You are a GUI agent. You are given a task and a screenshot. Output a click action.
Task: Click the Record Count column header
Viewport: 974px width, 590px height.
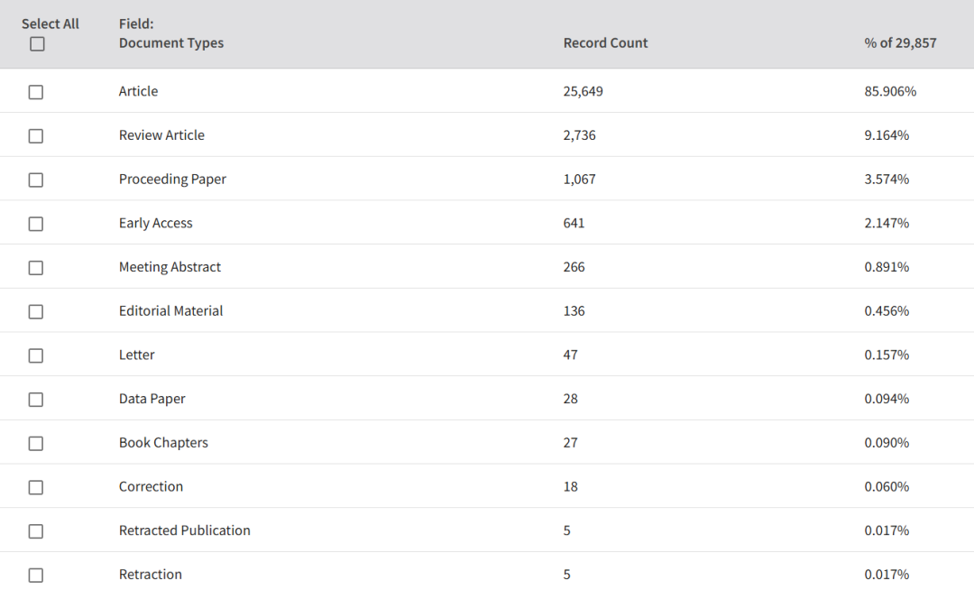(x=605, y=43)
